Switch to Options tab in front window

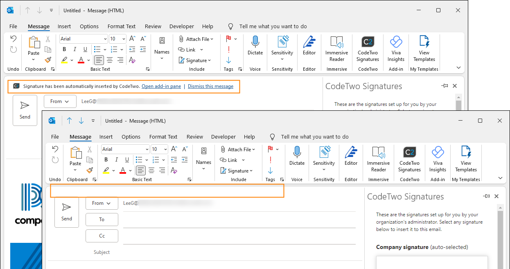tap(131, 137)
